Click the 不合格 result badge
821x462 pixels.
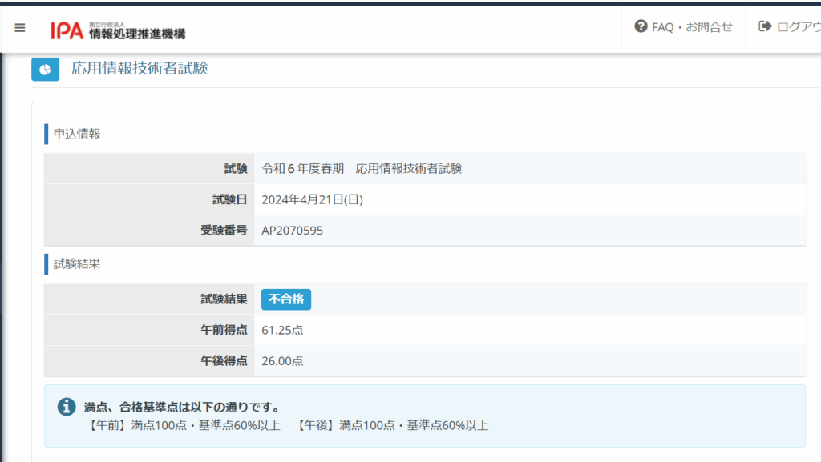[x=286, y=299]
